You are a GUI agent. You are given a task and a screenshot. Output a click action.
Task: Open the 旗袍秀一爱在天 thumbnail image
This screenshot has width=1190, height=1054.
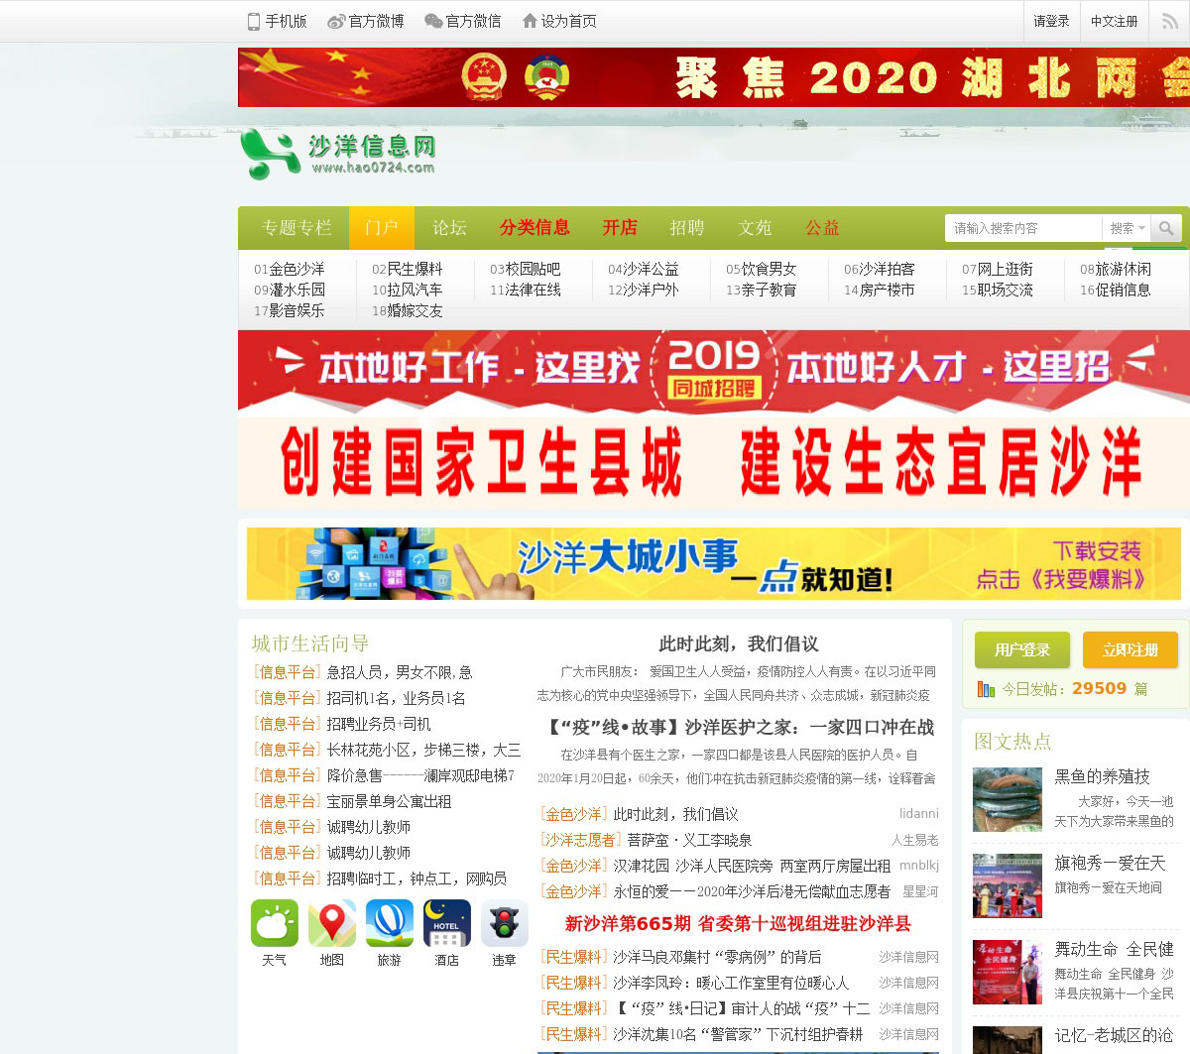tap(1007, 885)
